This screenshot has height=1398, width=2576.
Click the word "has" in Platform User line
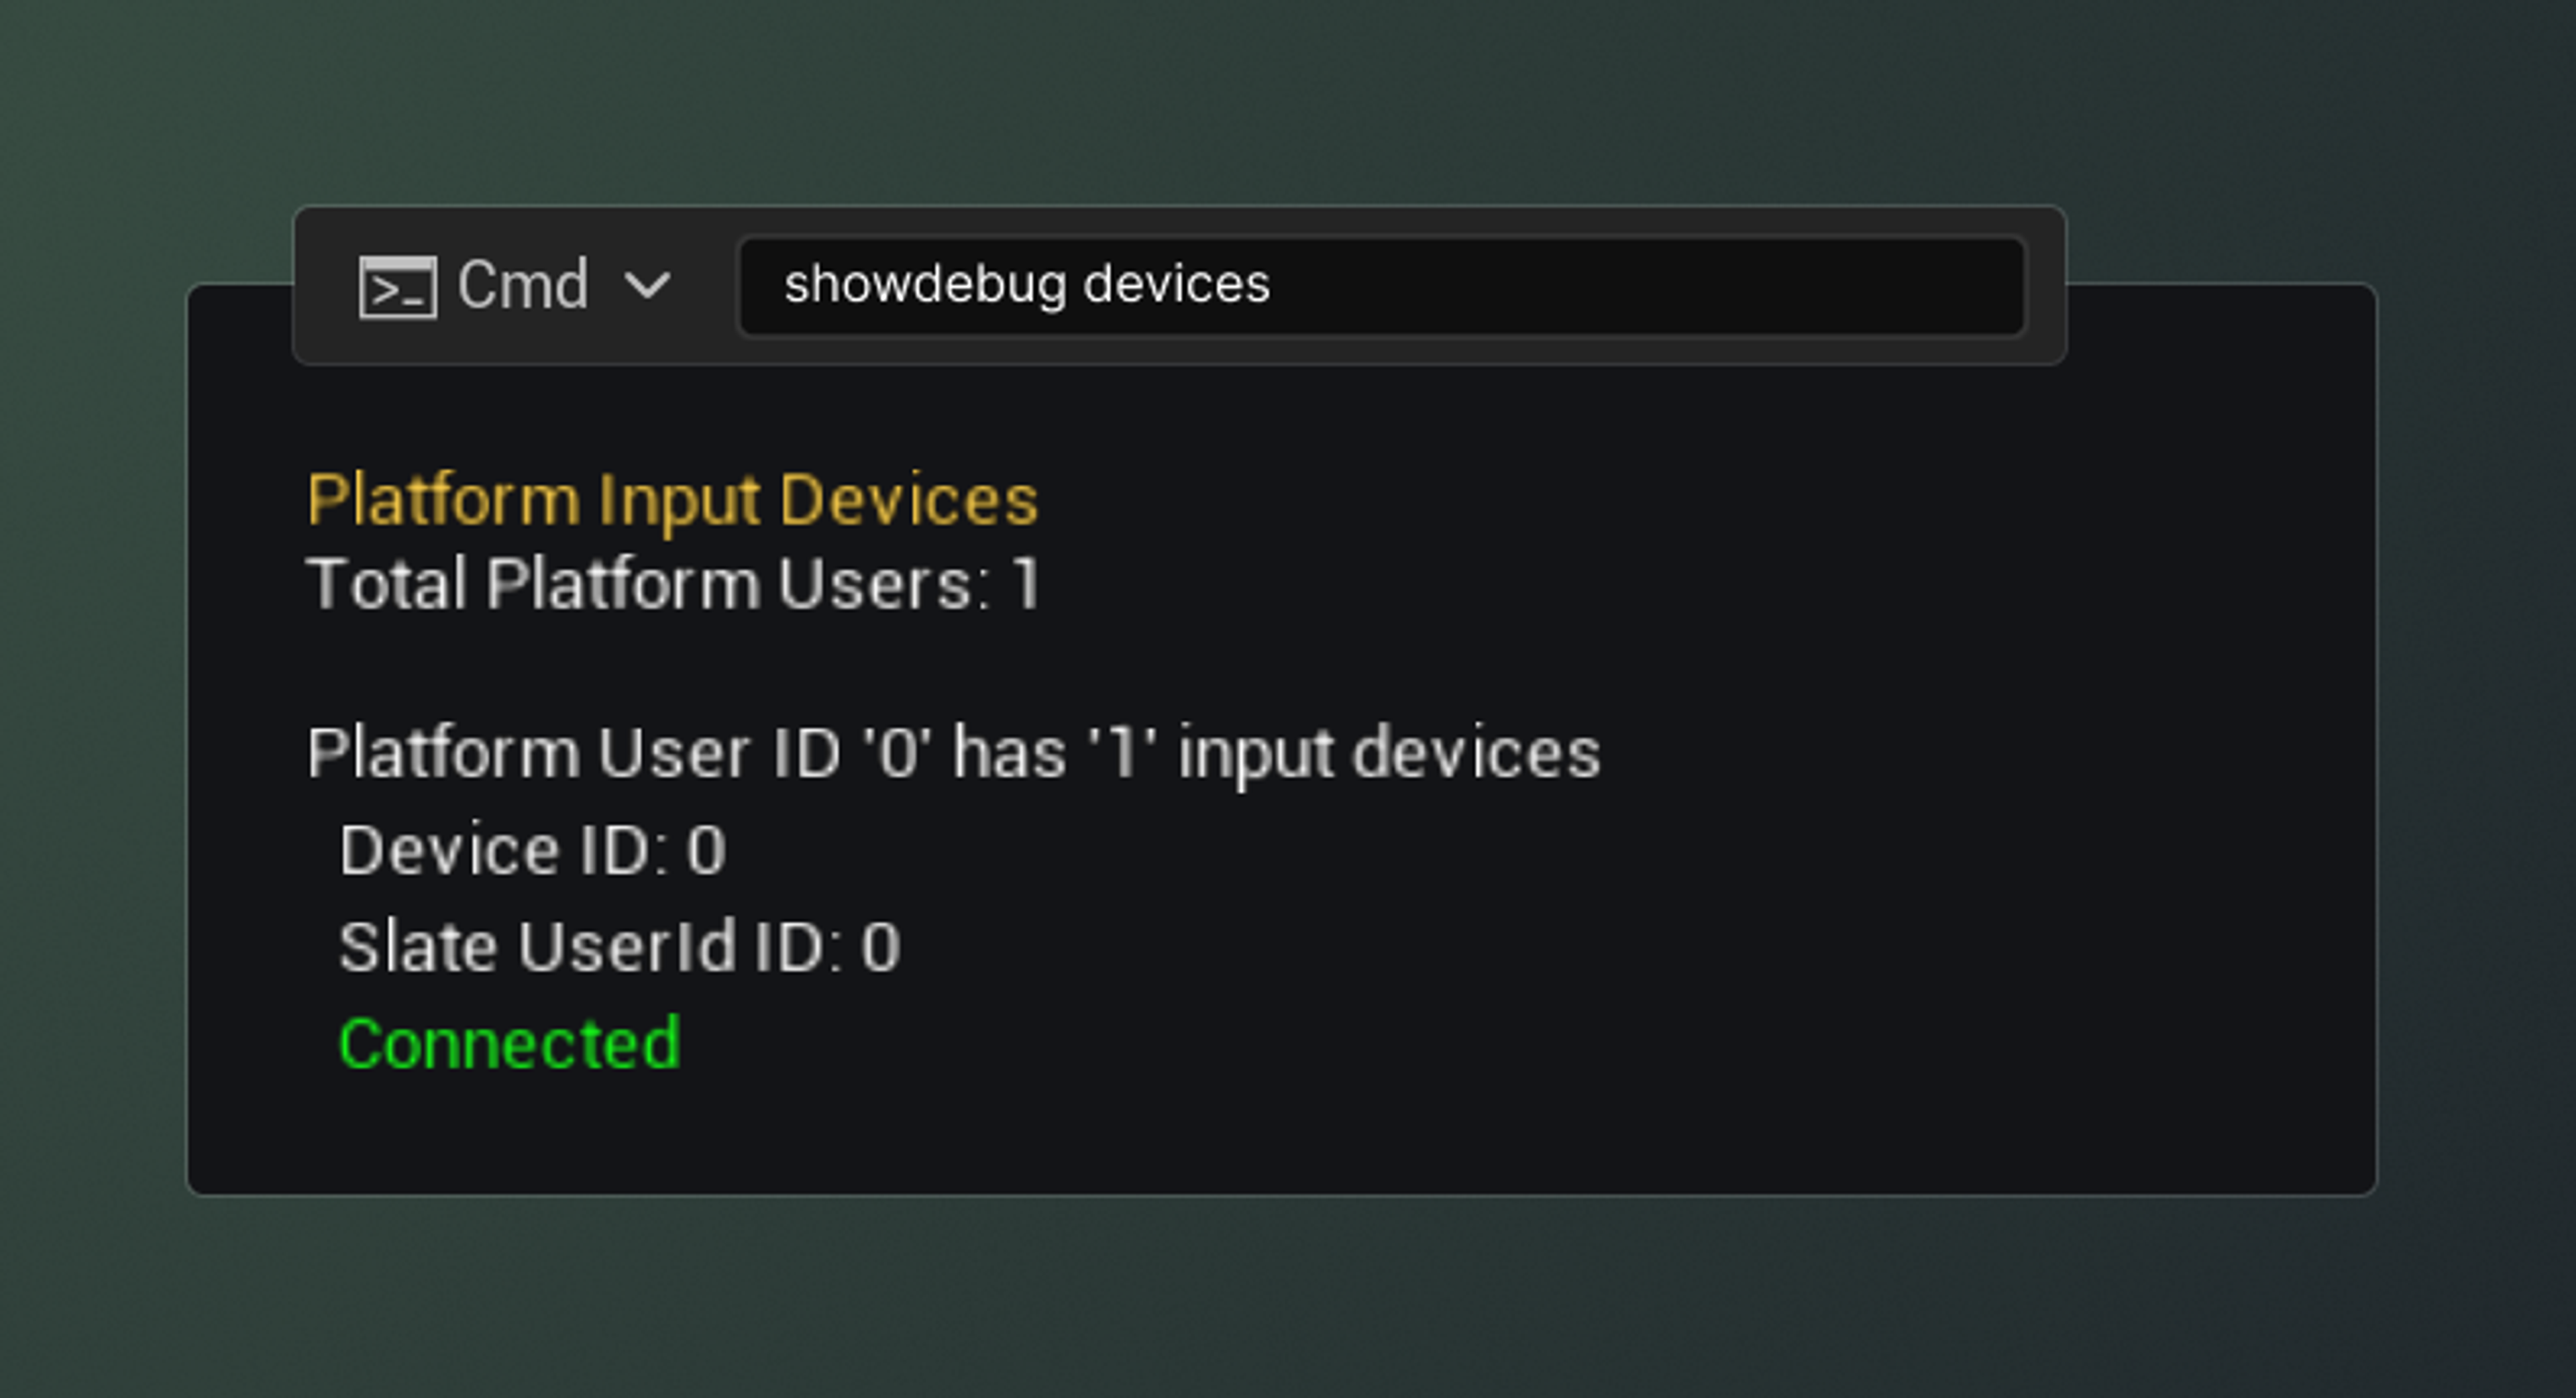(1009, 753)
